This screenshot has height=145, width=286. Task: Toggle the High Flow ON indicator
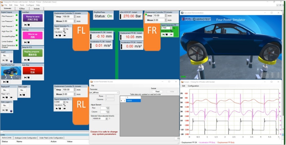tap(17, 31)
